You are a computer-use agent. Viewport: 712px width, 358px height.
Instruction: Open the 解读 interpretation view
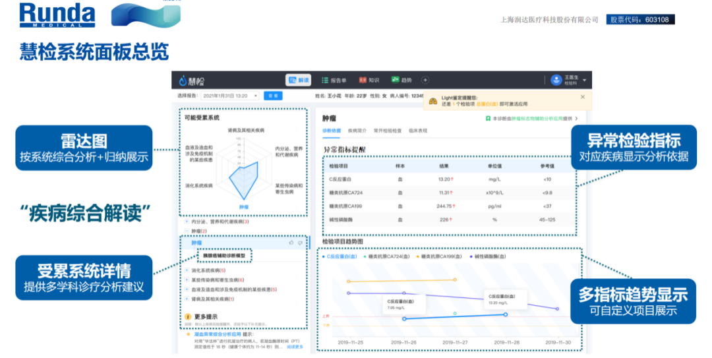pos(298,80)
